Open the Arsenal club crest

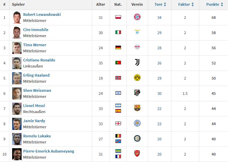click(x=137, y=154)
